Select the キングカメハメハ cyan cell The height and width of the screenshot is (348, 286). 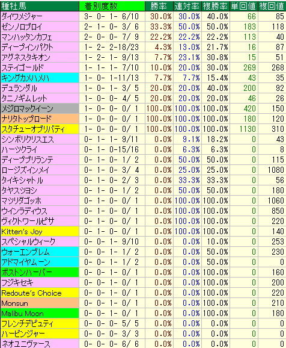click(x=40, y=78)
